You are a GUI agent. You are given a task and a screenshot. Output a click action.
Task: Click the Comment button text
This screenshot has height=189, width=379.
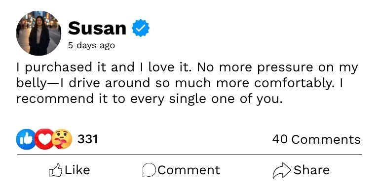(x=189, y=170)
